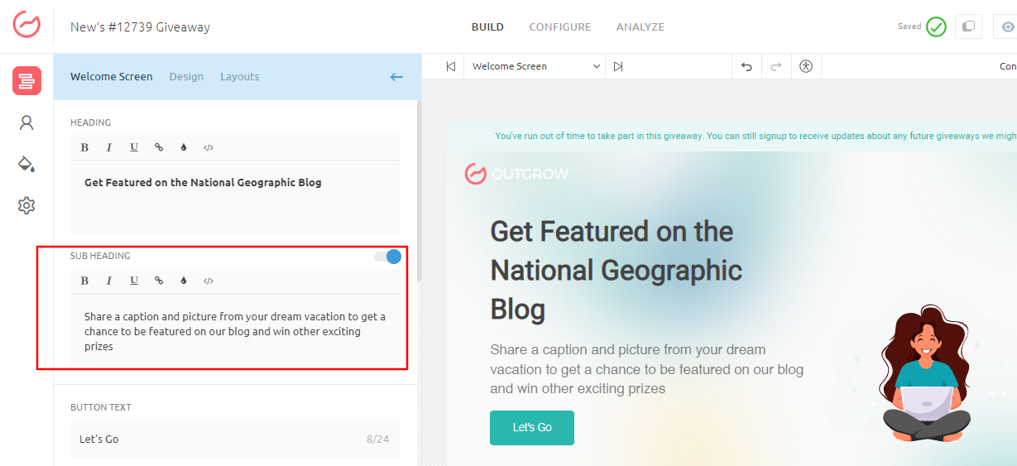1017x466 pixels.
Task: Insert link in the Sub Heading editor
Action: point(159,281)
